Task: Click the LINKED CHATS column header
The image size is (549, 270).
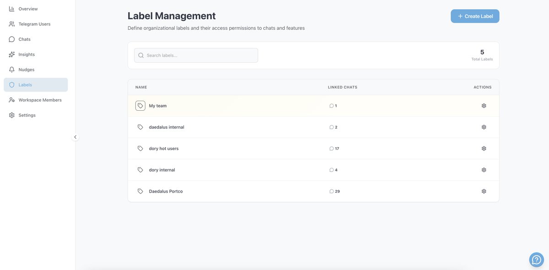Action: 343,87
